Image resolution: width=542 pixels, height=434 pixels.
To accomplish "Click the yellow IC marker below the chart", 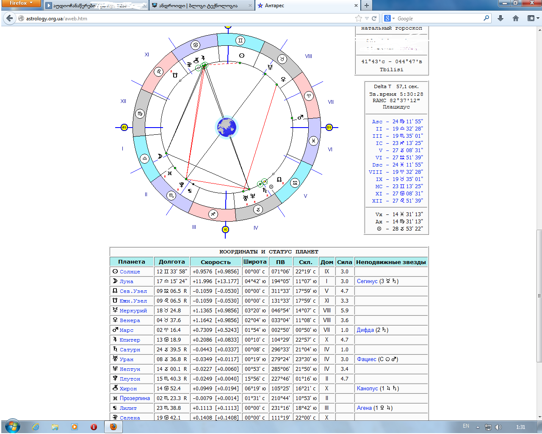I will click(x=225, y=229).
